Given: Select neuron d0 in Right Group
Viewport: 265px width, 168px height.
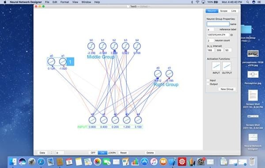Looking at the screenshot, I should click(158, 74).
